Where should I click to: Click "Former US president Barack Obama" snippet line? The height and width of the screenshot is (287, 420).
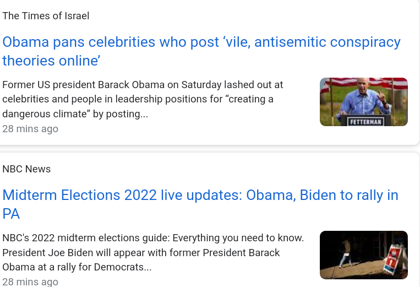[x=142, y=85]
